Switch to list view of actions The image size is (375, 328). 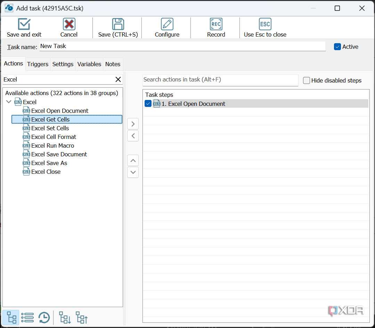pyautogui.click(x=27, y=318)
